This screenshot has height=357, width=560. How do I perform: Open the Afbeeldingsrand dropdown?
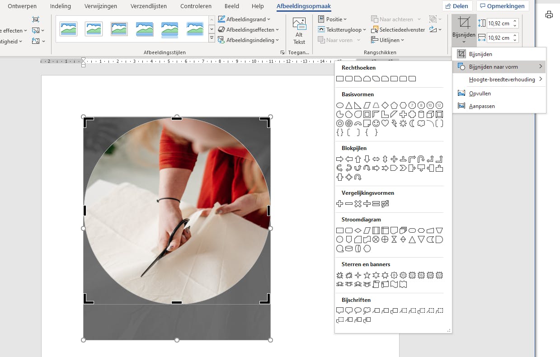click(x=244, y=19)
